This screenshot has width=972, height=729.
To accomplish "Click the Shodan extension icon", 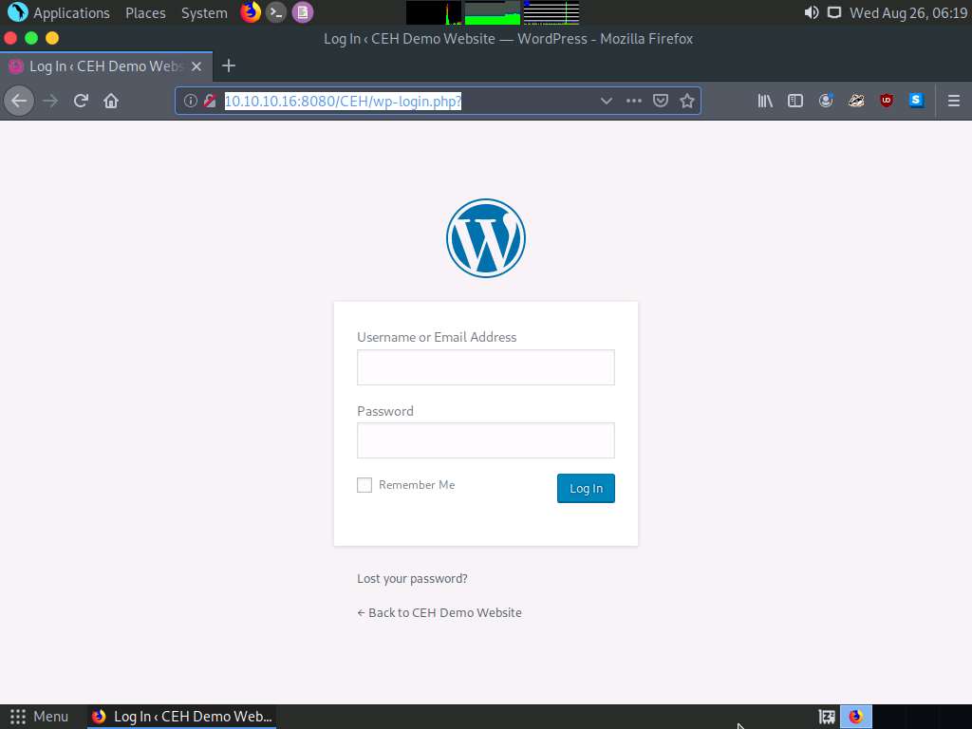I will click(x=916, y=101).
